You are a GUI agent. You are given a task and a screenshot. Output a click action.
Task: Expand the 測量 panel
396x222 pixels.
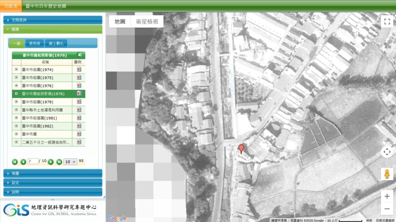click(x=53, y=173)
